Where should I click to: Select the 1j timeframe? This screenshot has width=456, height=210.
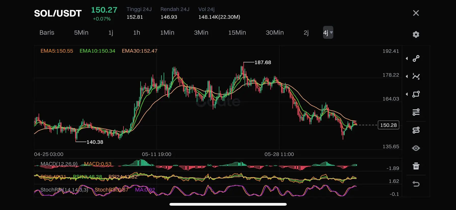111,33
